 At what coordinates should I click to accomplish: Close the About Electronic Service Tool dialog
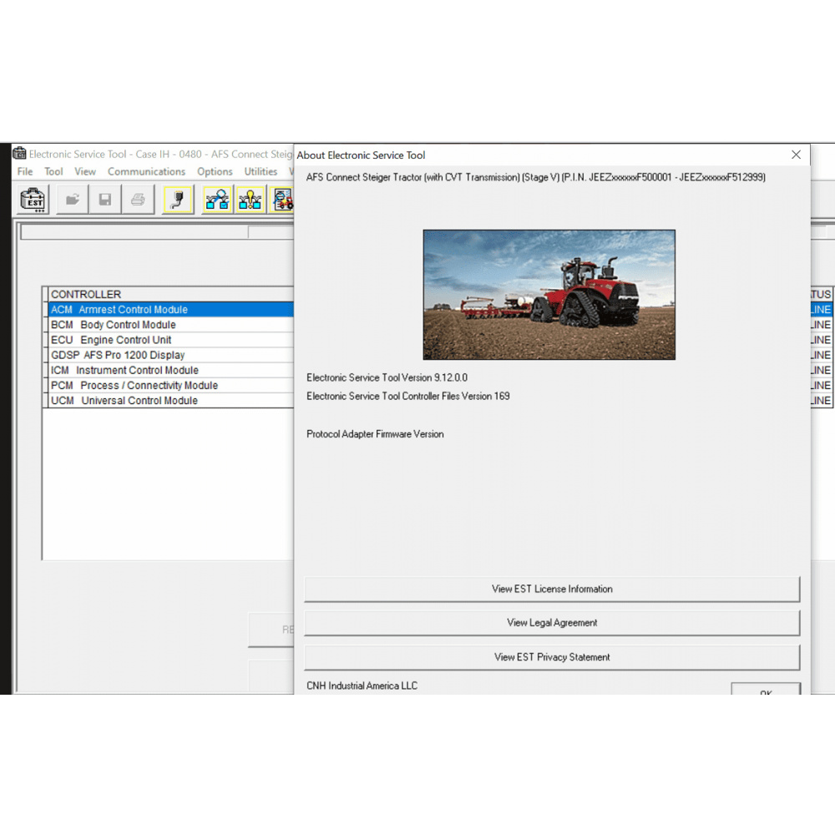[x=796, y=154]
